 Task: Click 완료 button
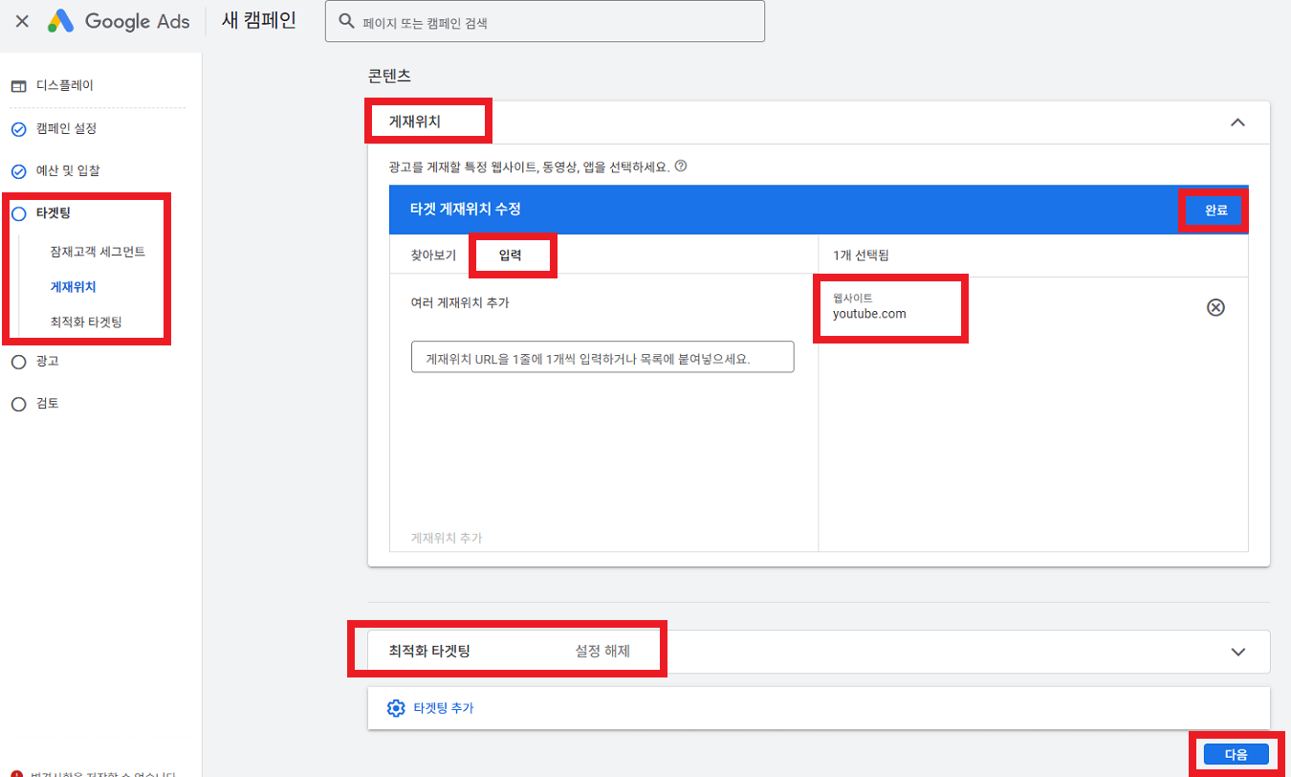click(x=1215, y=211)
